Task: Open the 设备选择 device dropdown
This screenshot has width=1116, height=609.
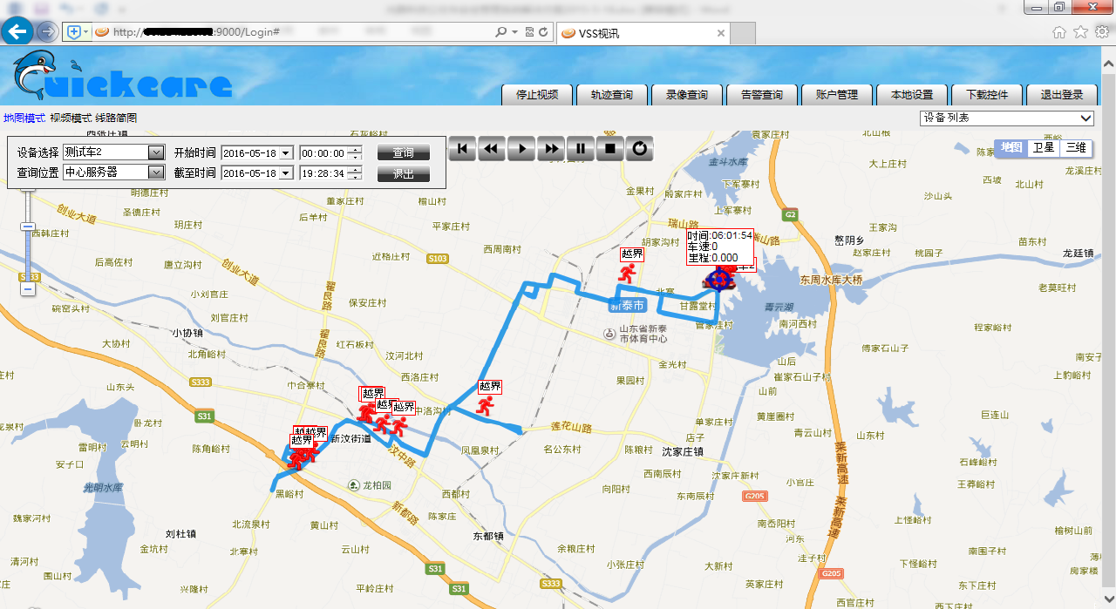Action: [x=156, y=152]
